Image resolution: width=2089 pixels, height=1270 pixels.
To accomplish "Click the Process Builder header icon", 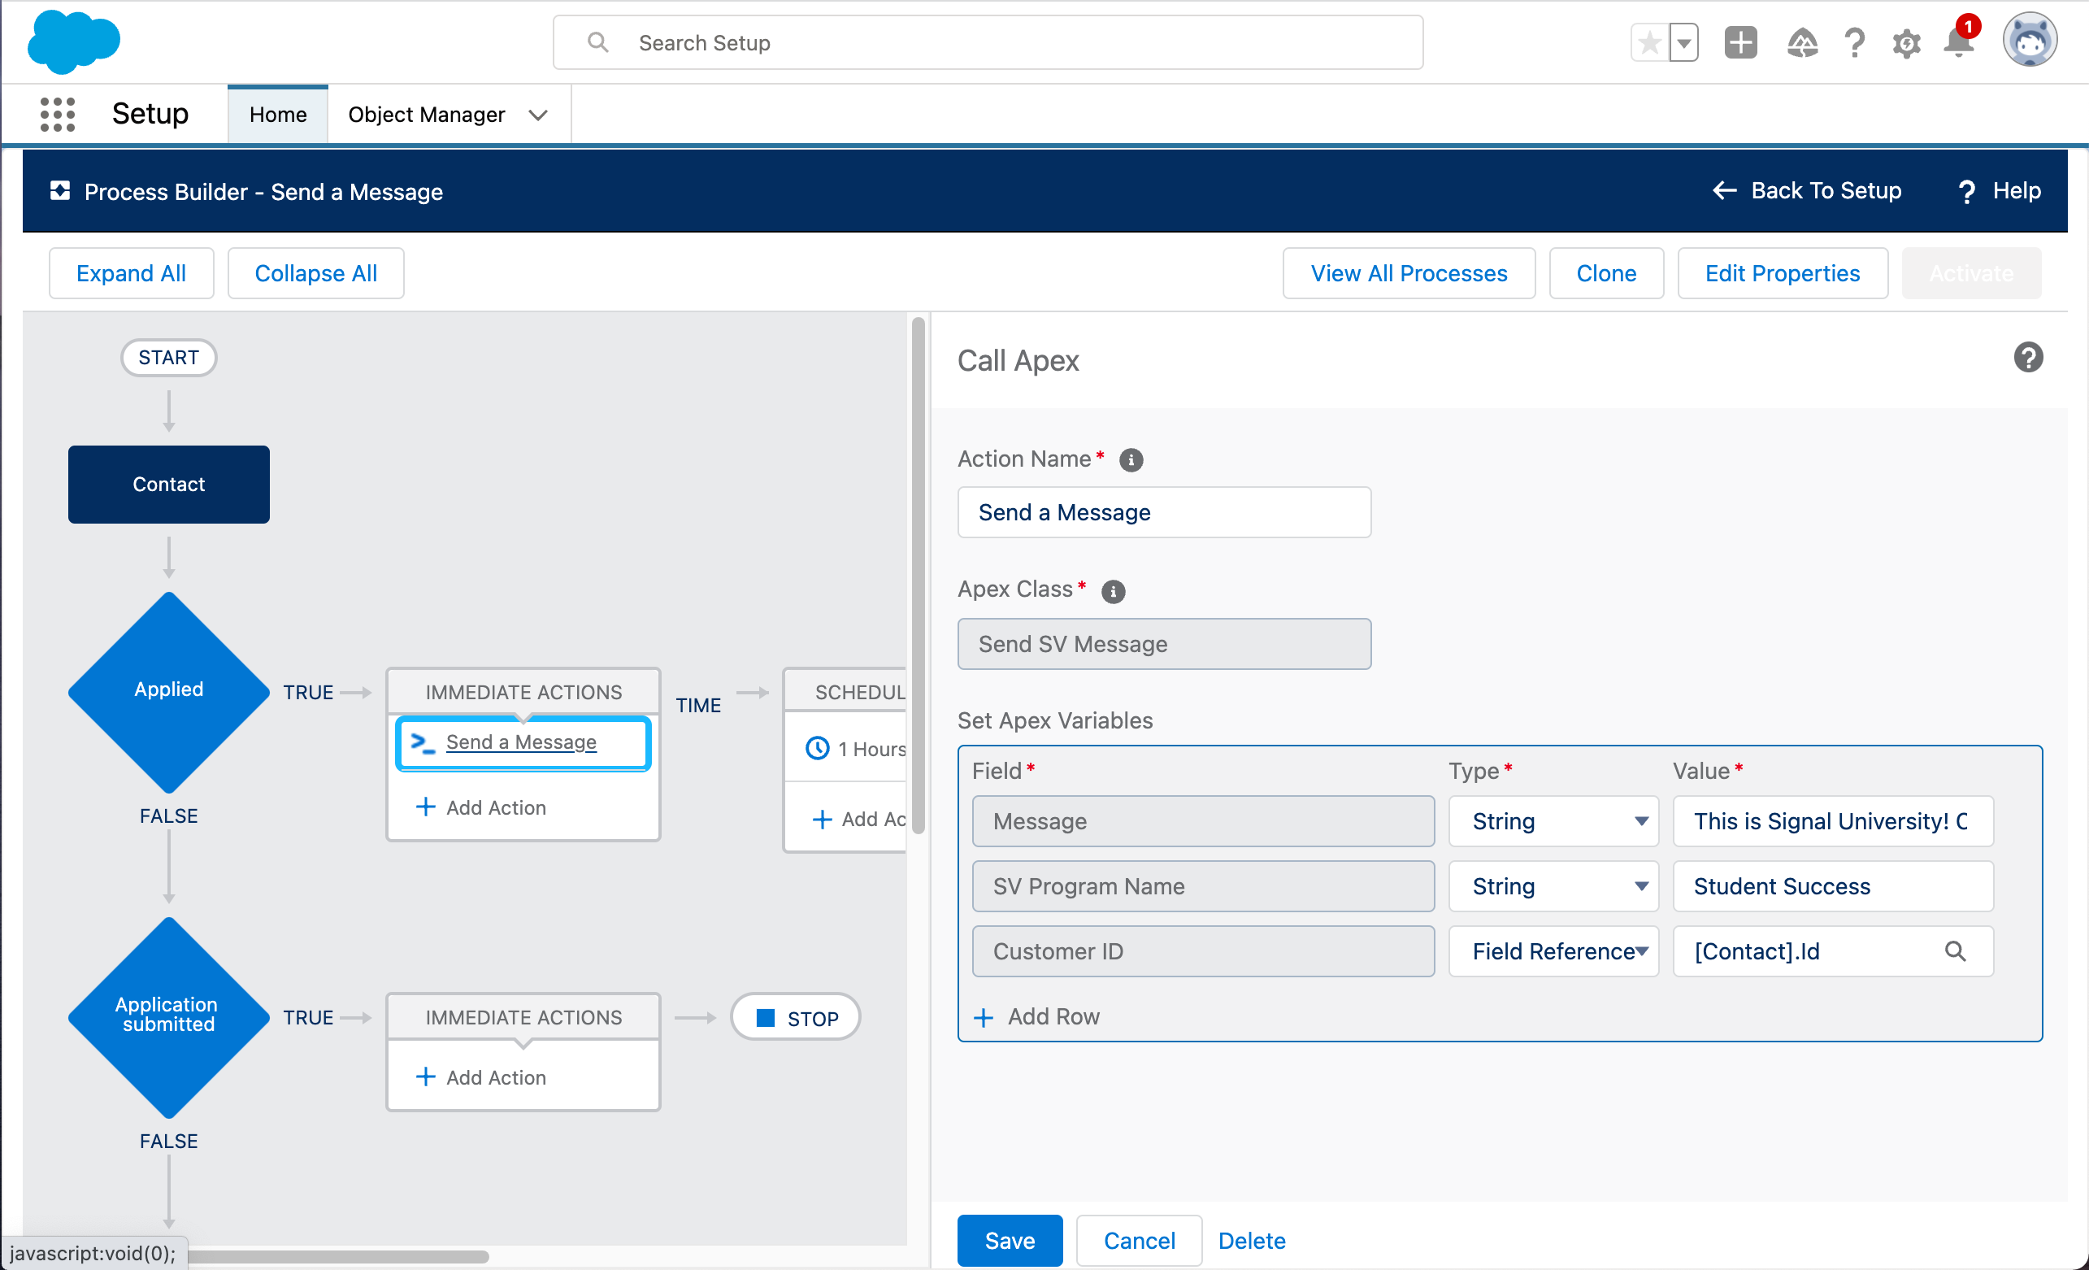I will [x=59, y=191].
